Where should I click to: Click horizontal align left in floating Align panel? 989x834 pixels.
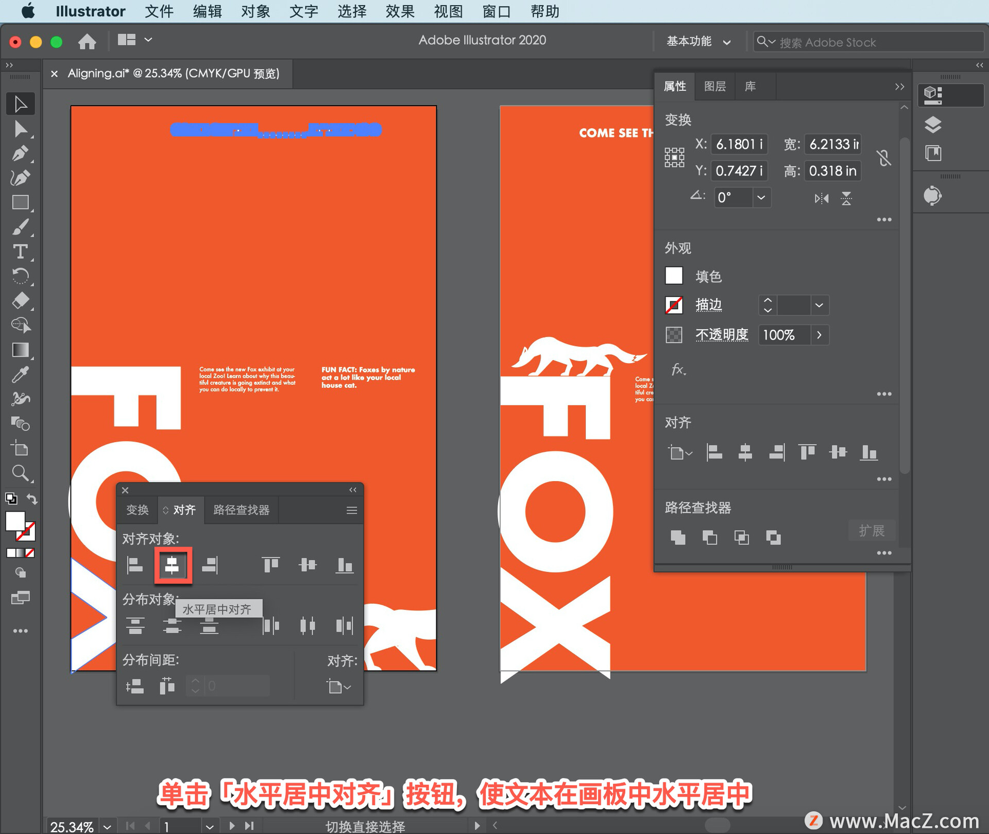[x=135, y=565]
